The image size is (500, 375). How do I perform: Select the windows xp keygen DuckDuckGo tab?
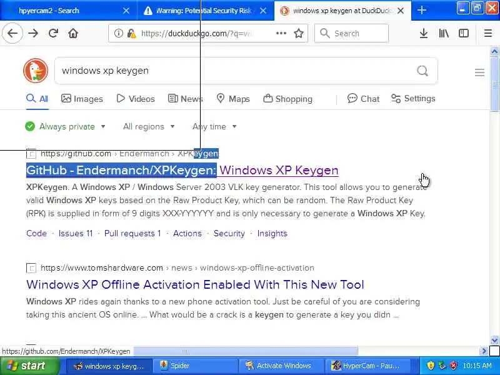[342, 11]
